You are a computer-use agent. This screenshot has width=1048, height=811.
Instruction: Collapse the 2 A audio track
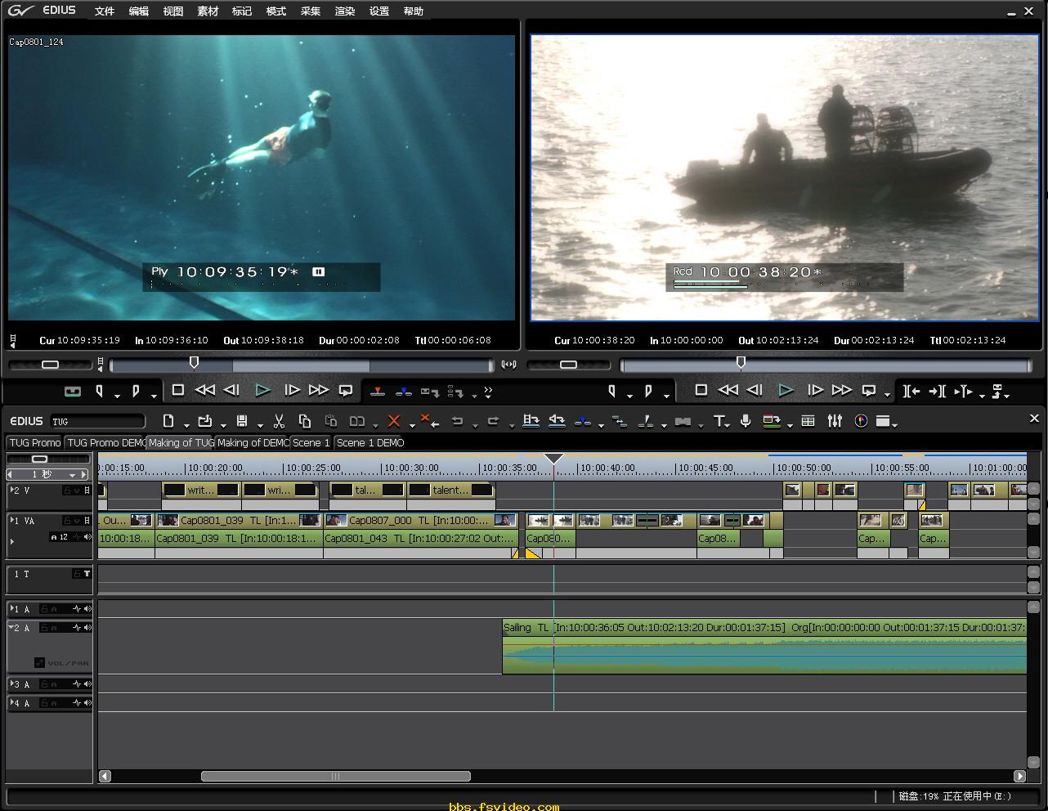11,628
